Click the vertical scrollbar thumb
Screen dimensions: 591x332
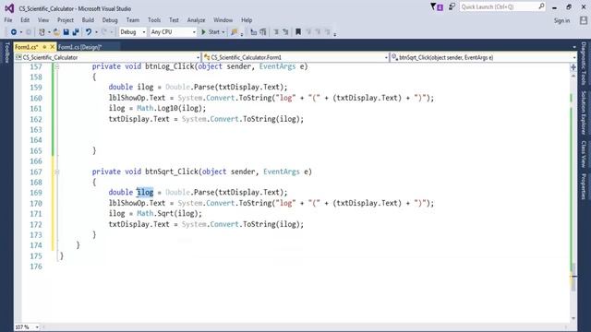pos(573,277)
